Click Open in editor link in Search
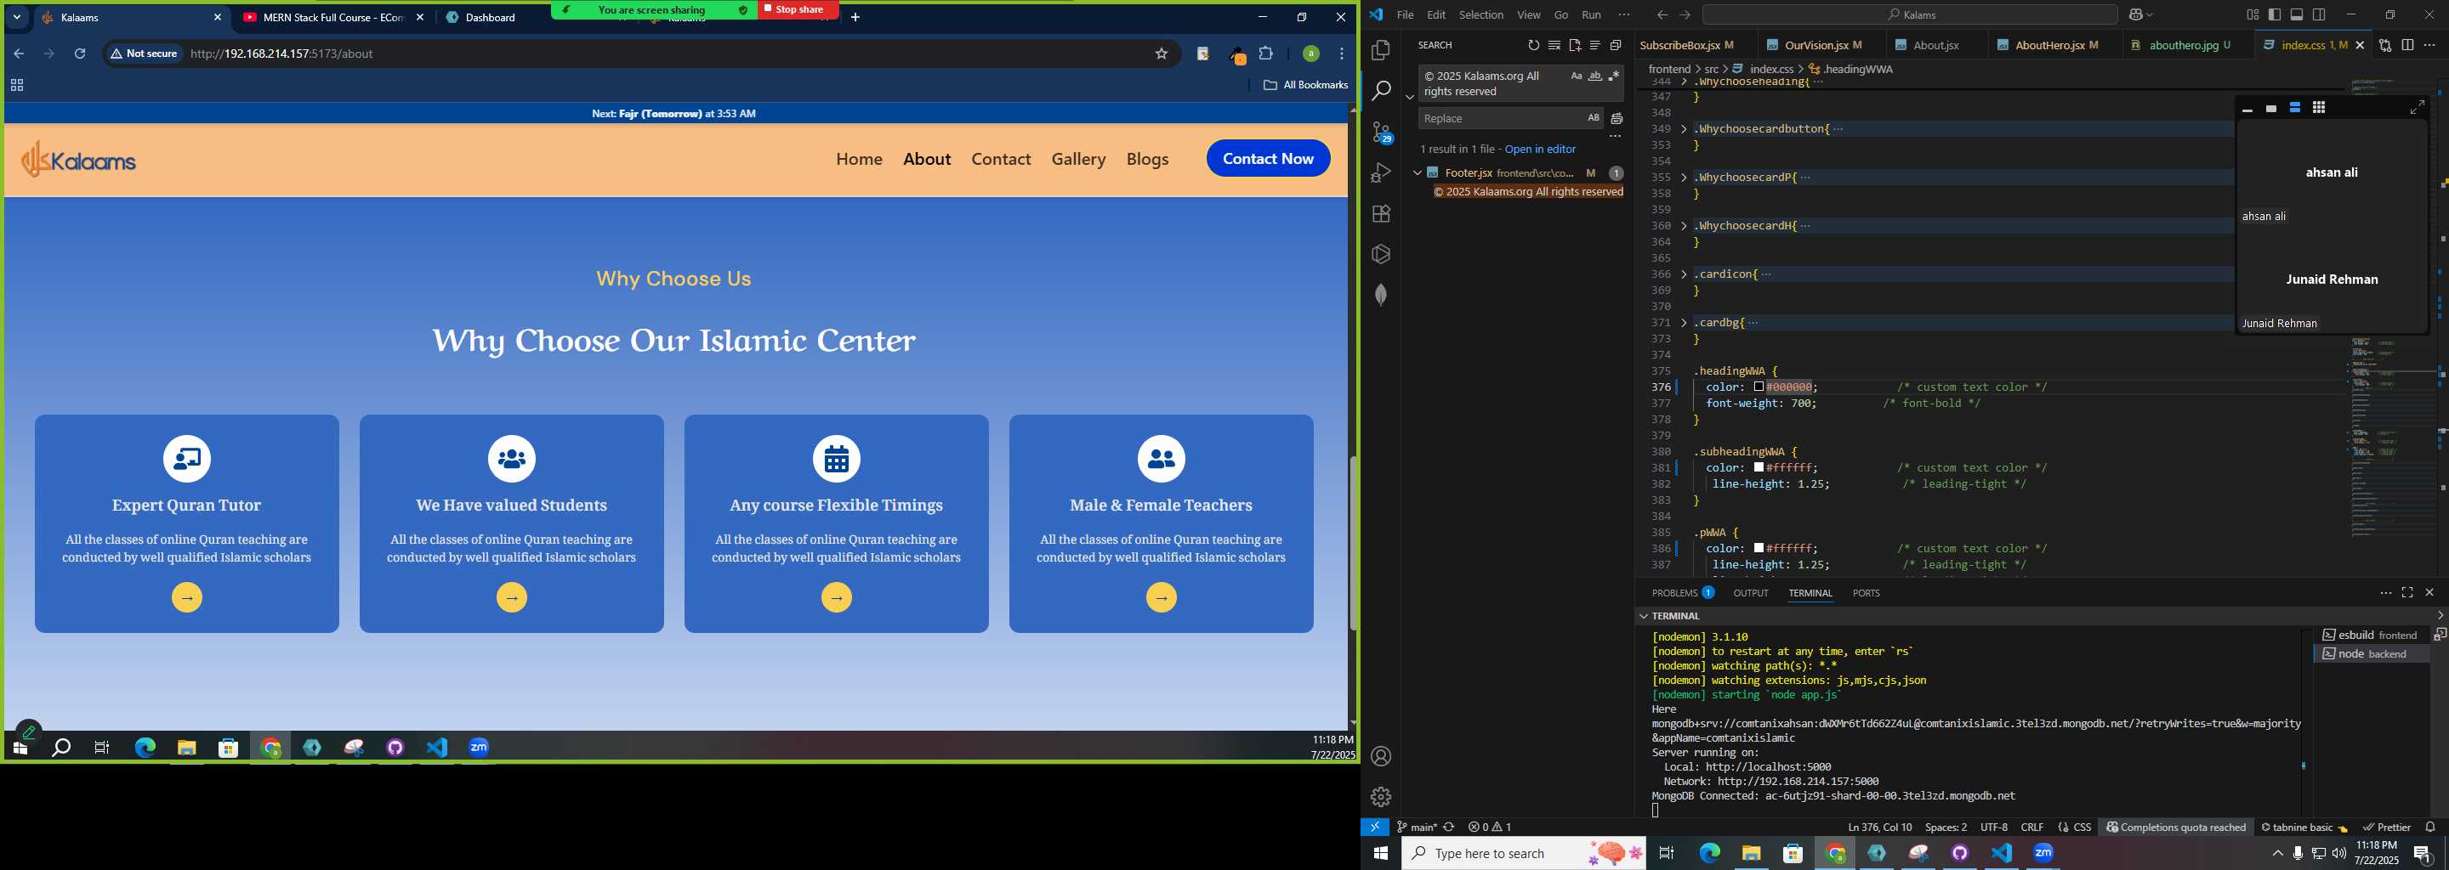Image resolution: width=2449 pixels, height=870 pixels. [1540, 150]
